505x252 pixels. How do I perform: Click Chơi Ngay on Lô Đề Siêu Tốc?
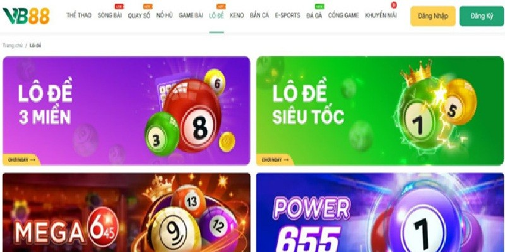tap(275, 159)
